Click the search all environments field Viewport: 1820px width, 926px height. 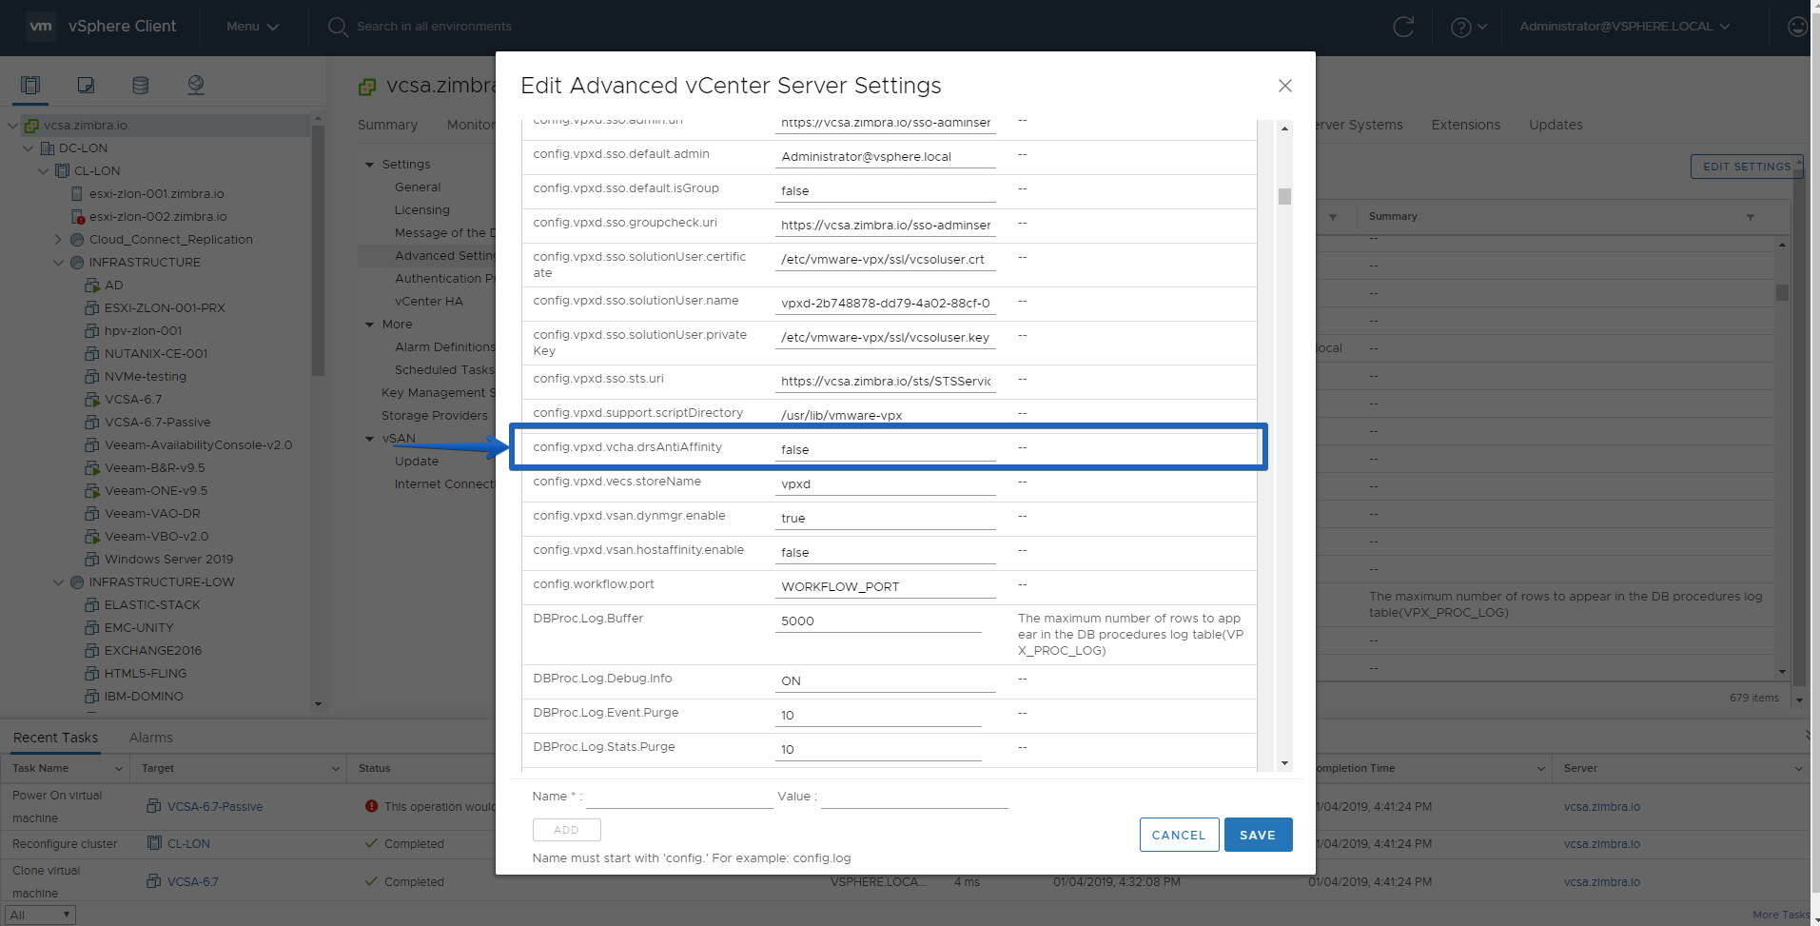434,27
